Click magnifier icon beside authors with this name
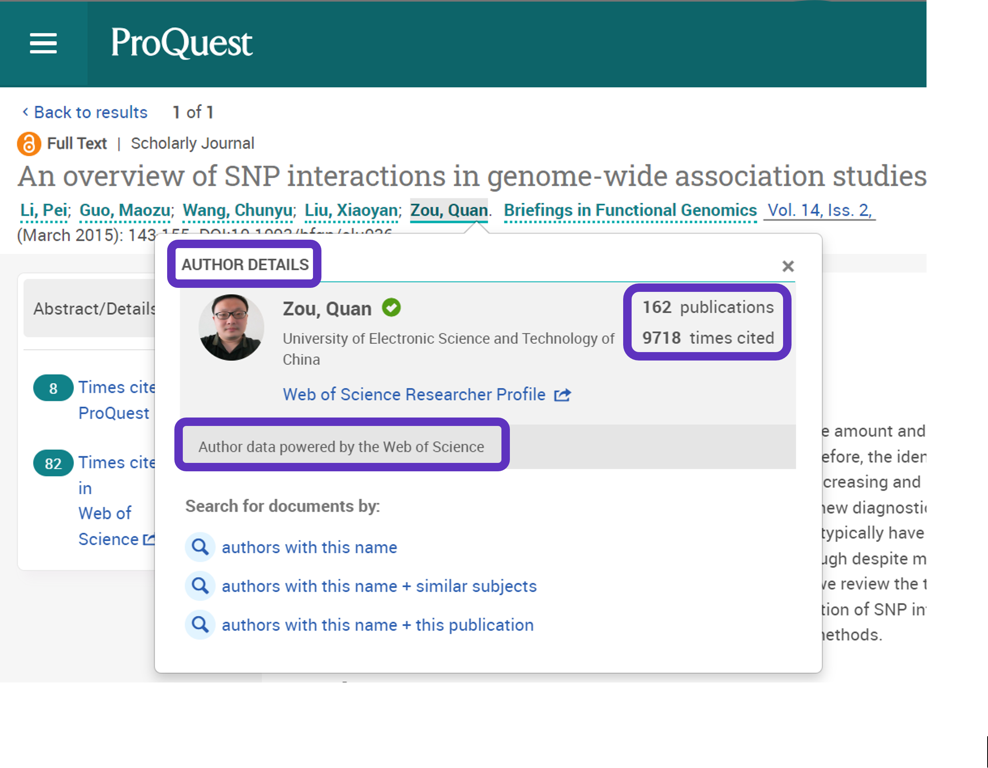Image resolution: width=988 pixels, height=768 pixels. (200, 547)
